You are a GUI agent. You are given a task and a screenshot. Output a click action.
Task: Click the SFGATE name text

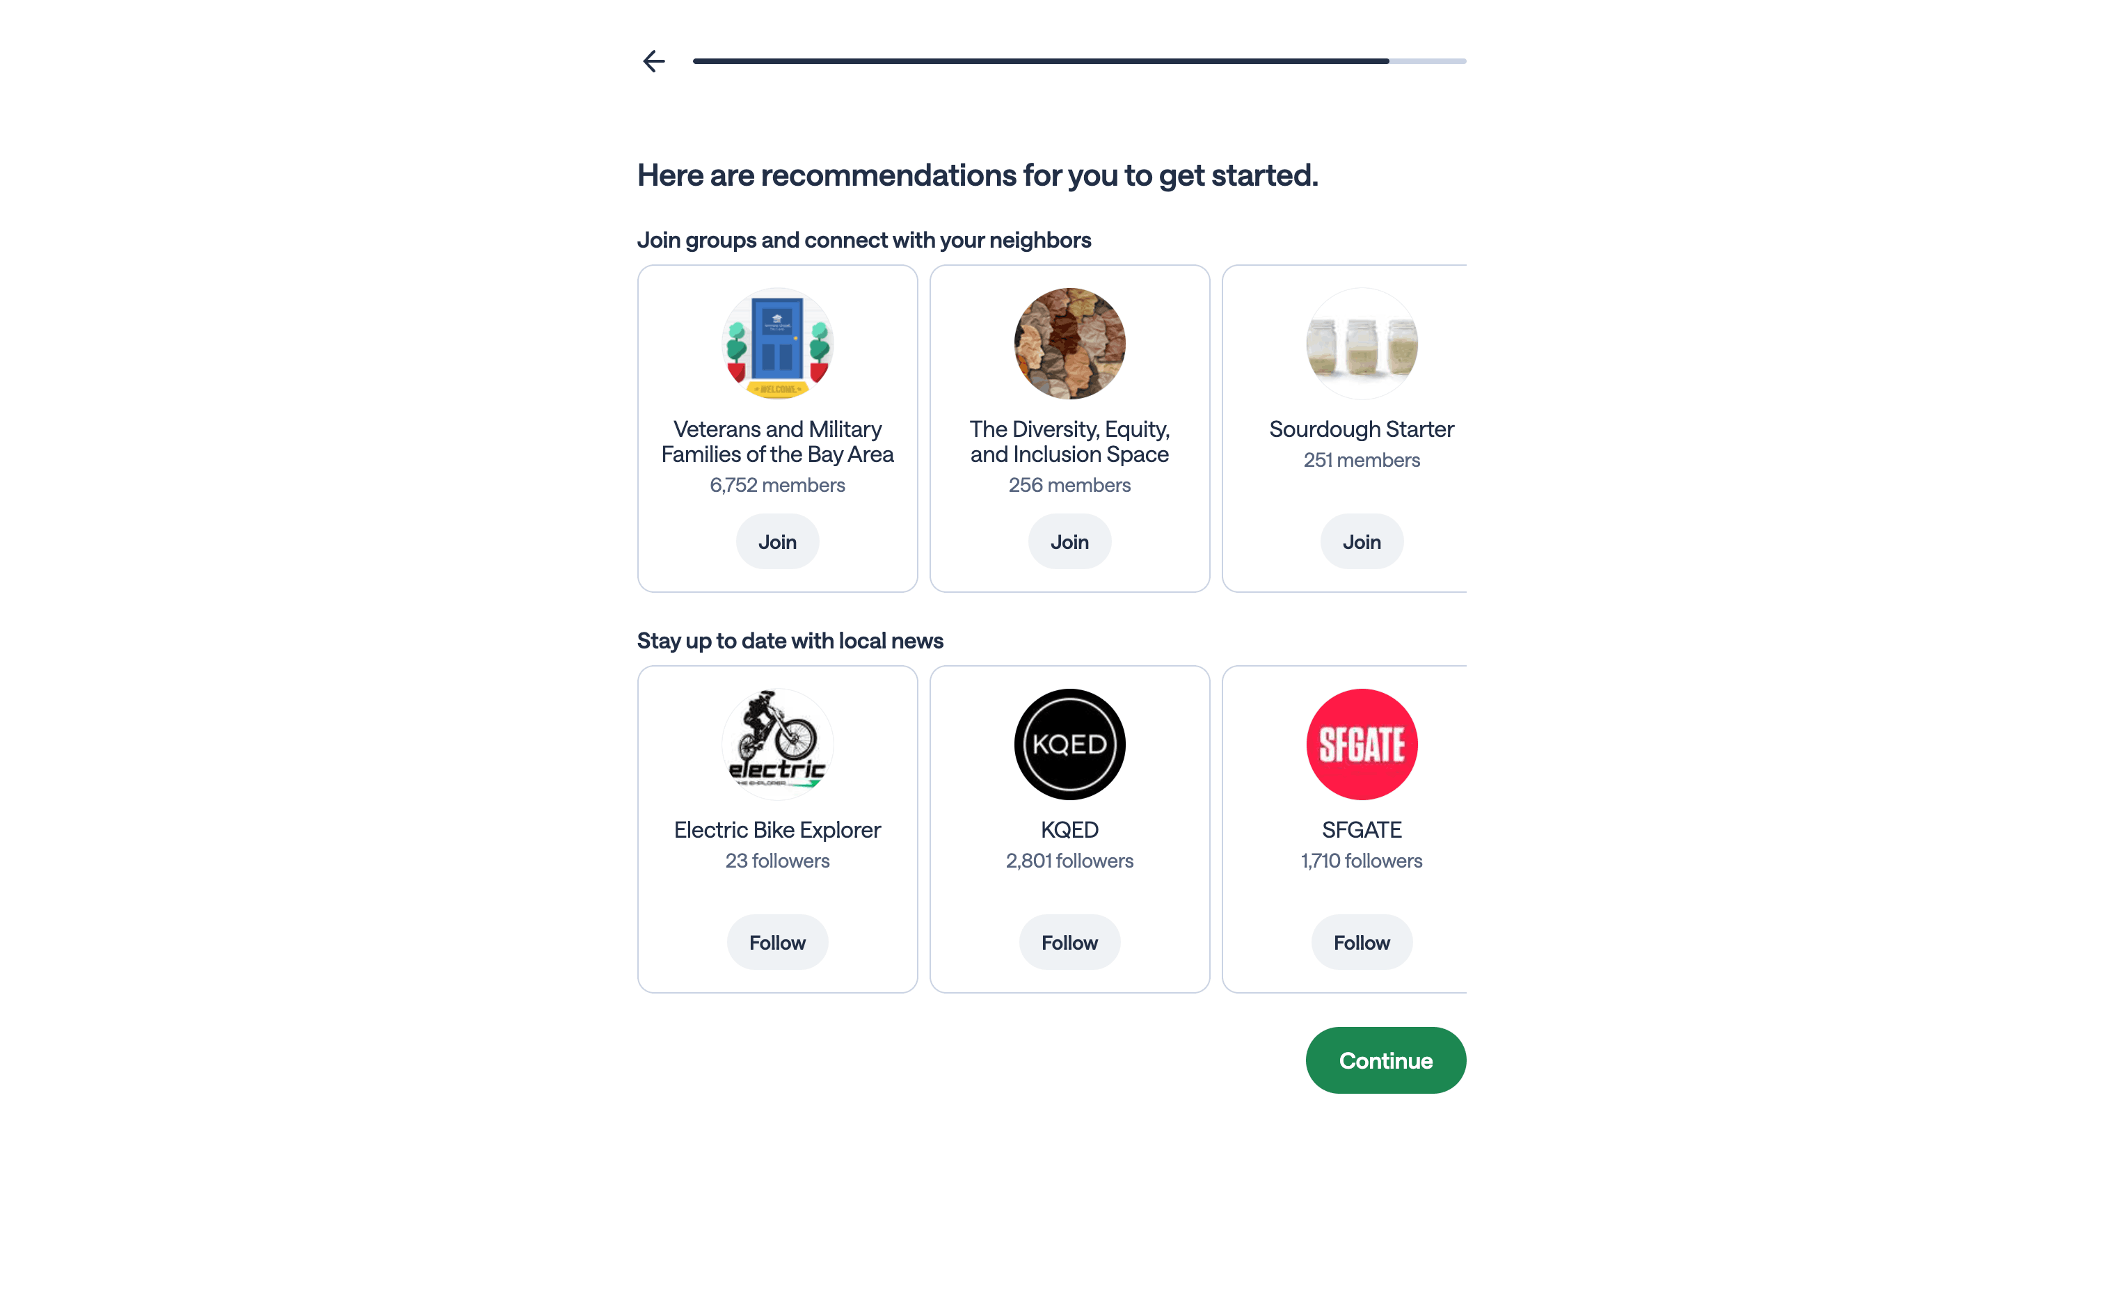(x=1362, y=829)
